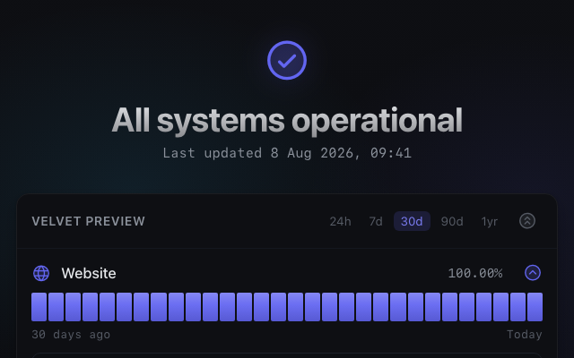This screenshot has height=358, width=574.
Task: Switch to the 90d time range
Action: click(452, 221)
